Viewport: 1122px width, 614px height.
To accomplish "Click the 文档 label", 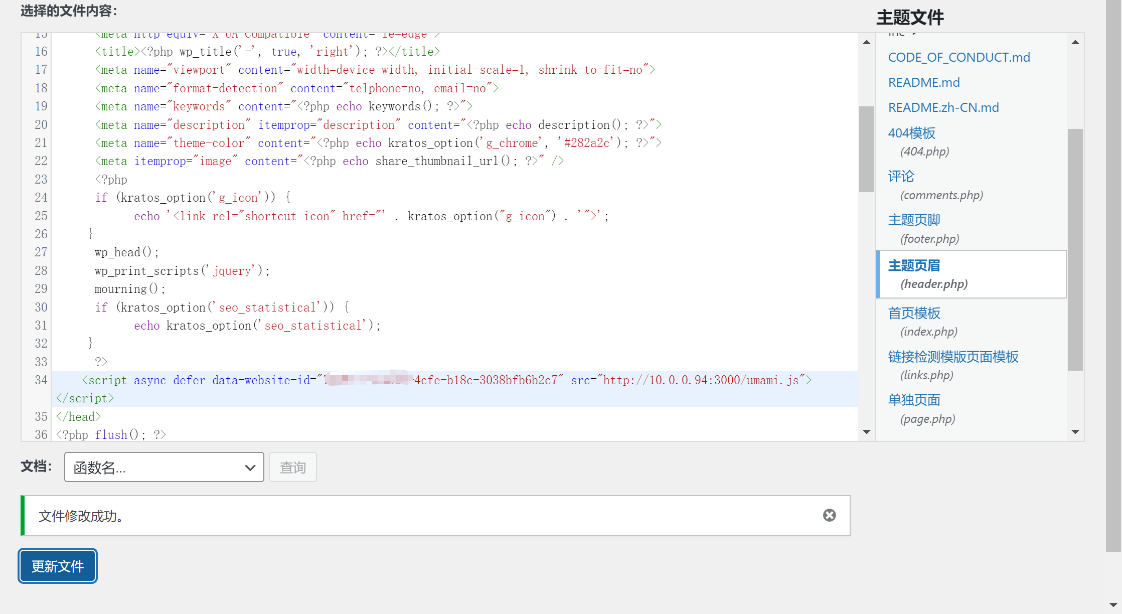I will (36, 466).
